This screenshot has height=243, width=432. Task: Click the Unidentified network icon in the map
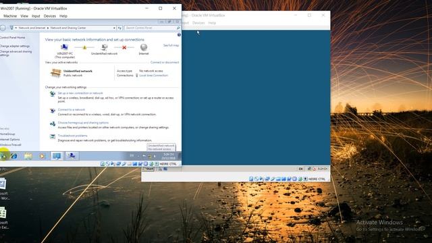click(105, 47)
